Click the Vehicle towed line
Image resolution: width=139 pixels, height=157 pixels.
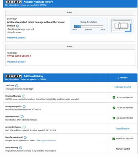click(14, 32)
